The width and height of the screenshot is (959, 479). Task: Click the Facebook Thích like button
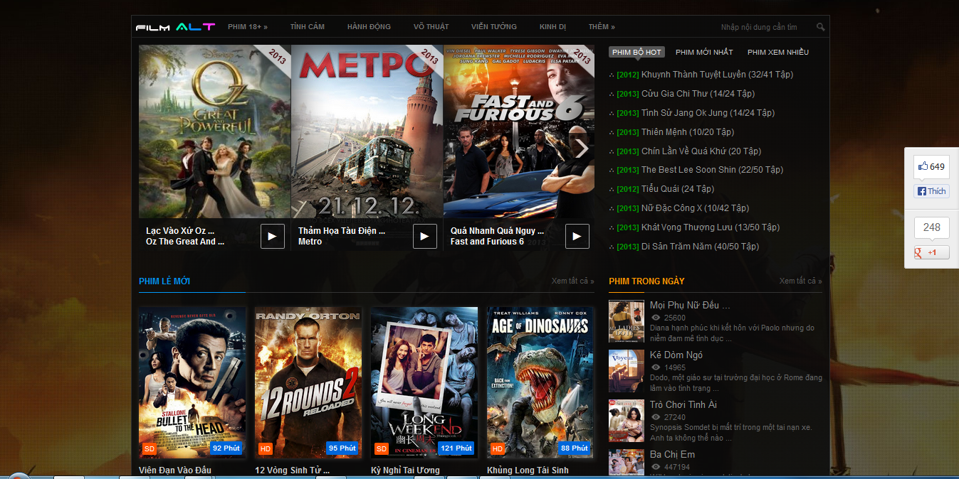(x=931, y=191)
